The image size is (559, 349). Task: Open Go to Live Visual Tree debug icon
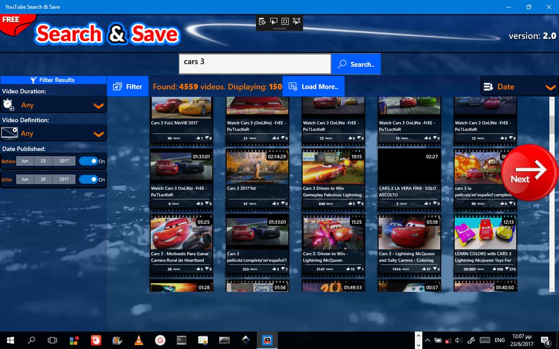(x=262, y=22)
